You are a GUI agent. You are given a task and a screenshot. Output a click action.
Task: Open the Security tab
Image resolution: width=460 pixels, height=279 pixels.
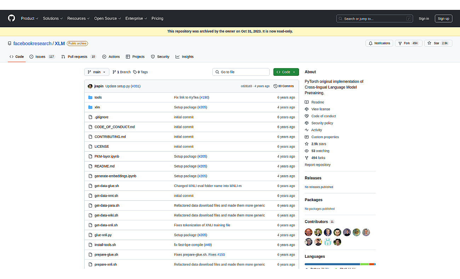pos(160,57)
